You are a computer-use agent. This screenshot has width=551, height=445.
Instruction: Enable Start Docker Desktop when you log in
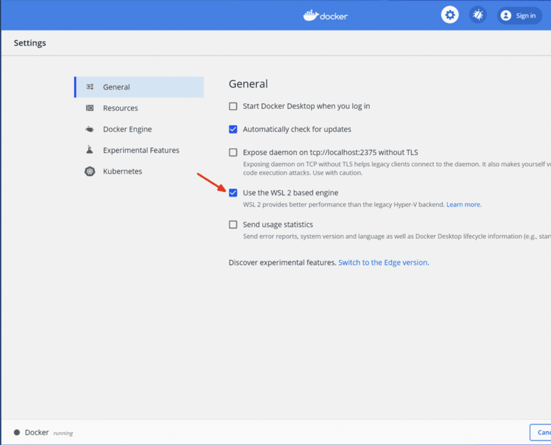233,106
